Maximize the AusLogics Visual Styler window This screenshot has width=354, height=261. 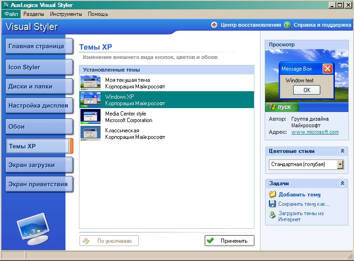(340, 5)
